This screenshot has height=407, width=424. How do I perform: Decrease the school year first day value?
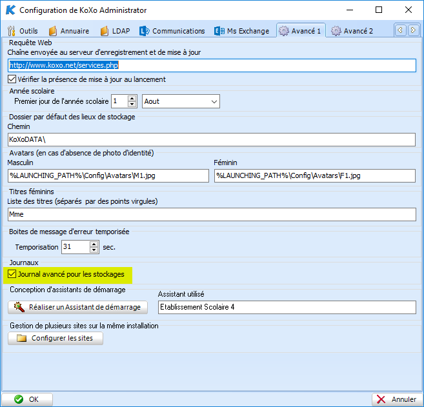click(132, 104)
